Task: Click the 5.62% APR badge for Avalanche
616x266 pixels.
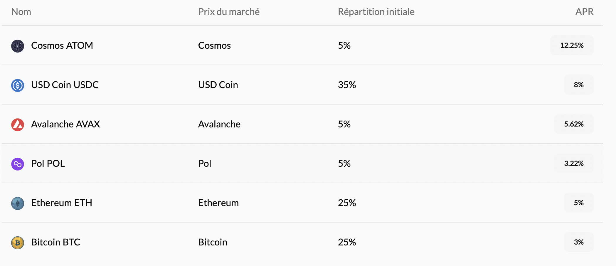Action: 574,124
